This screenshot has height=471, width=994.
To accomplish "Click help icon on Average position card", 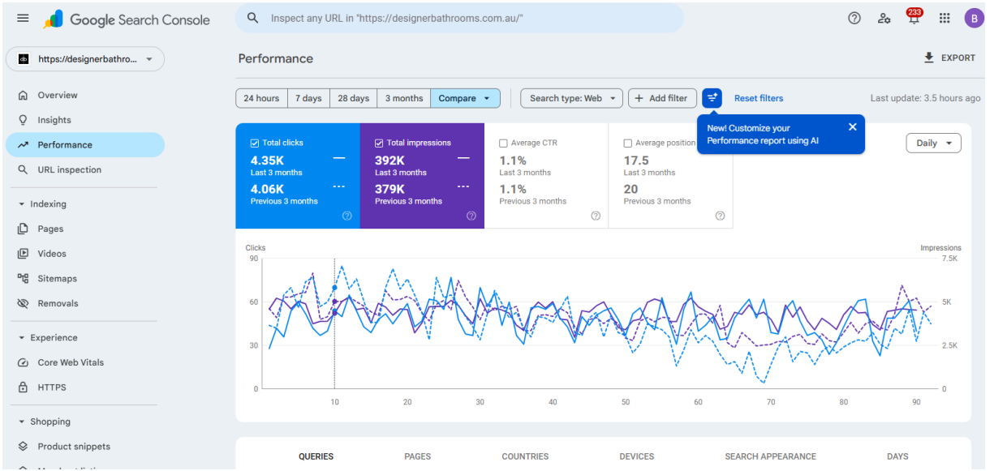I will click(720, 216).
